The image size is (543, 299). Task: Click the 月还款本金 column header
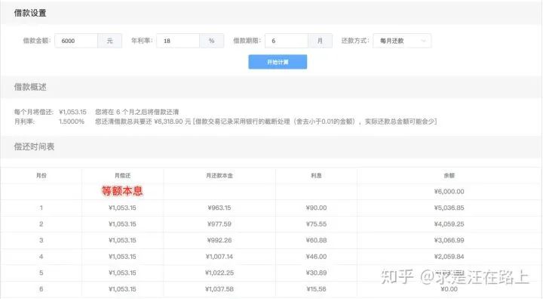coord(219,175)
